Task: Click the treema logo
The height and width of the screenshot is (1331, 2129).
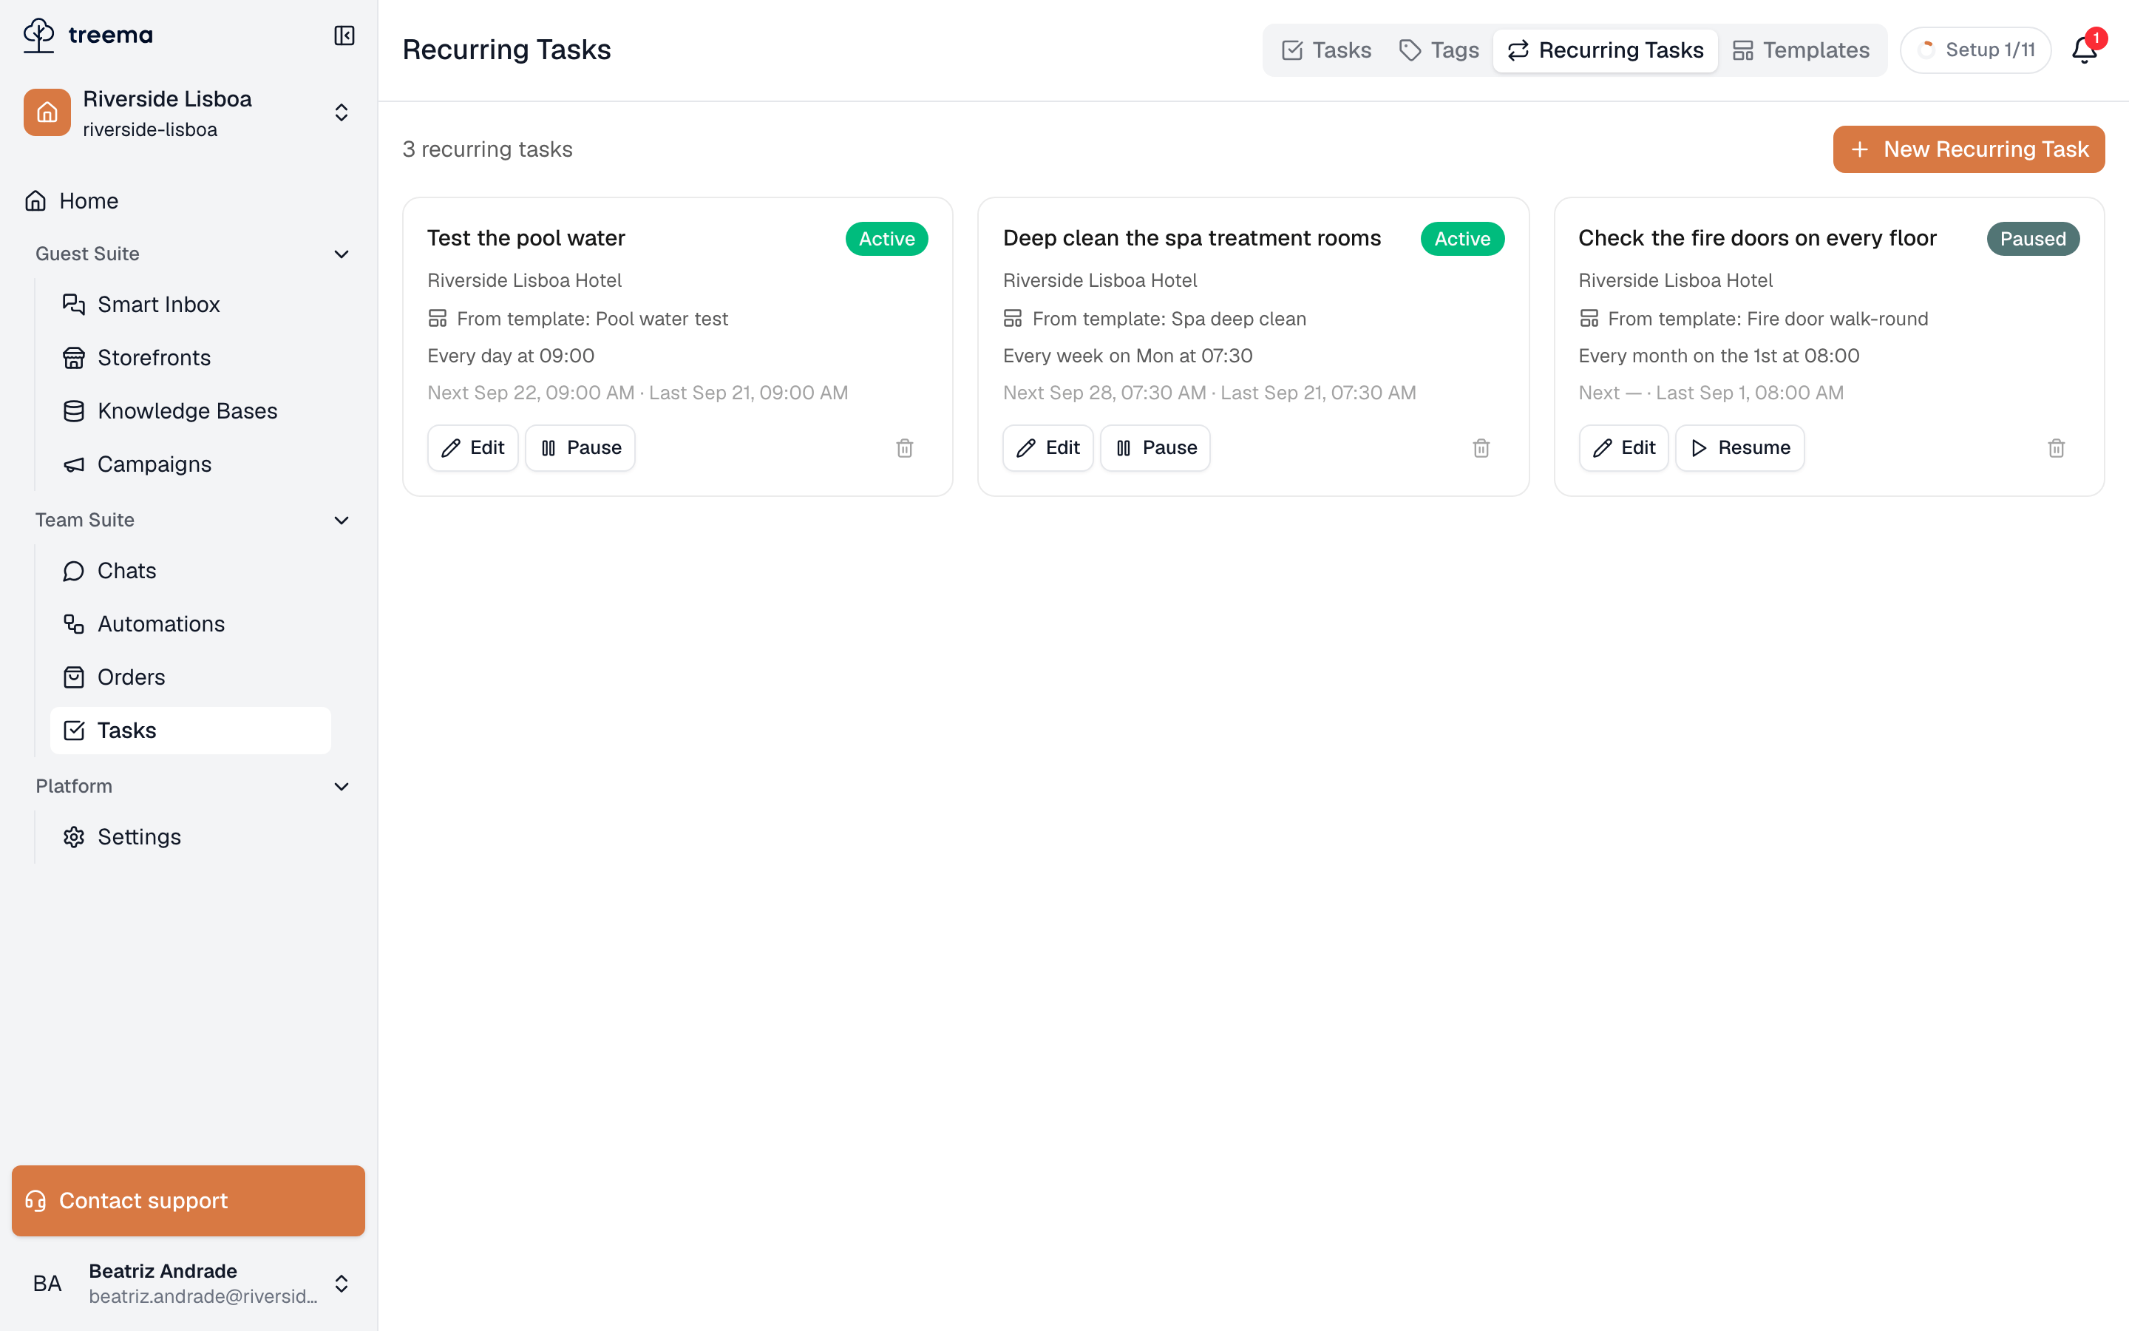Action: (88, 35)
